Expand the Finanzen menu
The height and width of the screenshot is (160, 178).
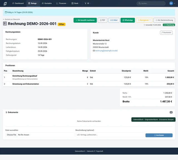pyautogui.click(x=62, y=3)
